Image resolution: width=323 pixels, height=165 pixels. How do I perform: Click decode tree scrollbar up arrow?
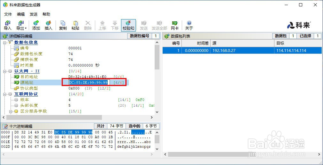(157, 43)
